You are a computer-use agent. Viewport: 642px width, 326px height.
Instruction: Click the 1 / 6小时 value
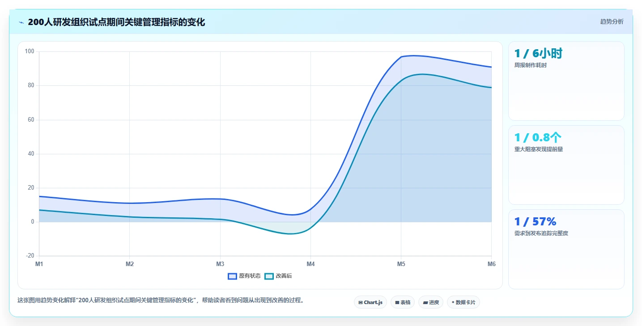point(538,54)
